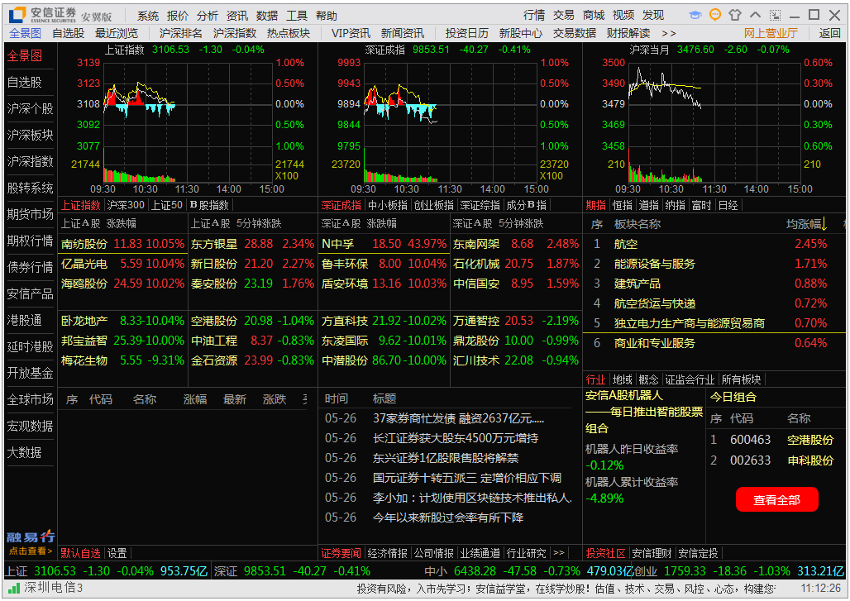Select 沪深个股 in the left sidebar
Screen dimensions: 850x601
click(x=31, y=109)
